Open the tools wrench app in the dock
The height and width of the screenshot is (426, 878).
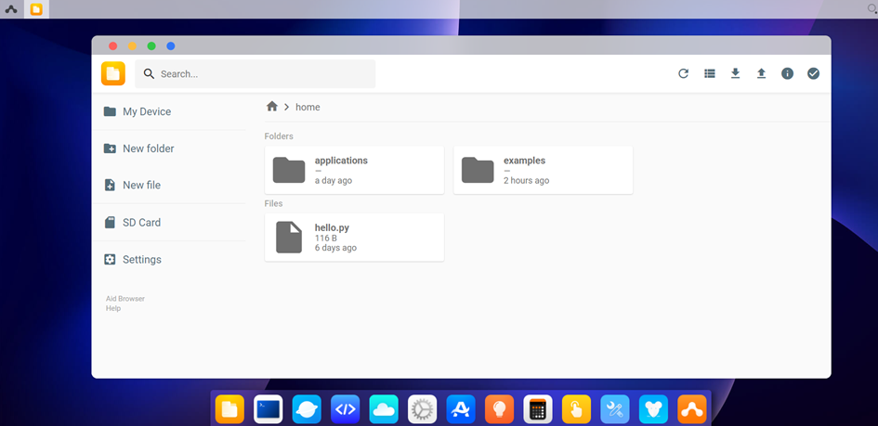(615, 409)
